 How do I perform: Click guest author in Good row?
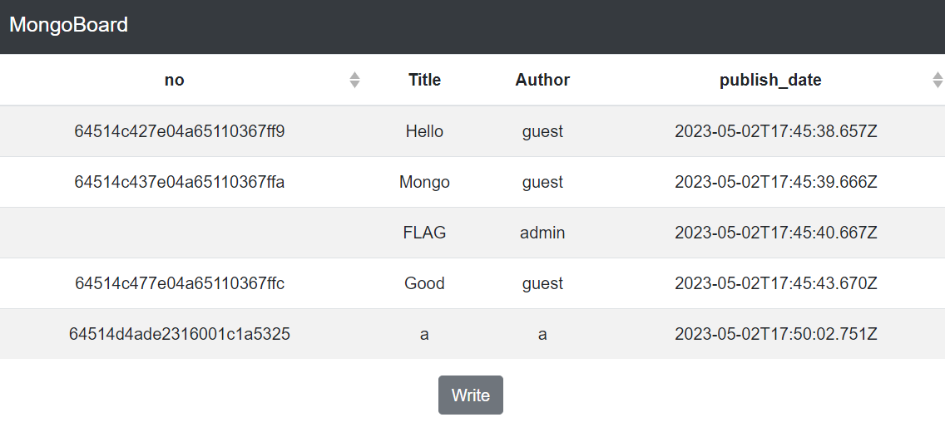[542, 283]
